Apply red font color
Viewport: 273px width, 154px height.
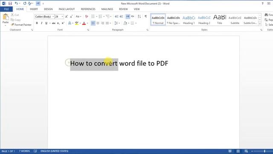(84, 23)
